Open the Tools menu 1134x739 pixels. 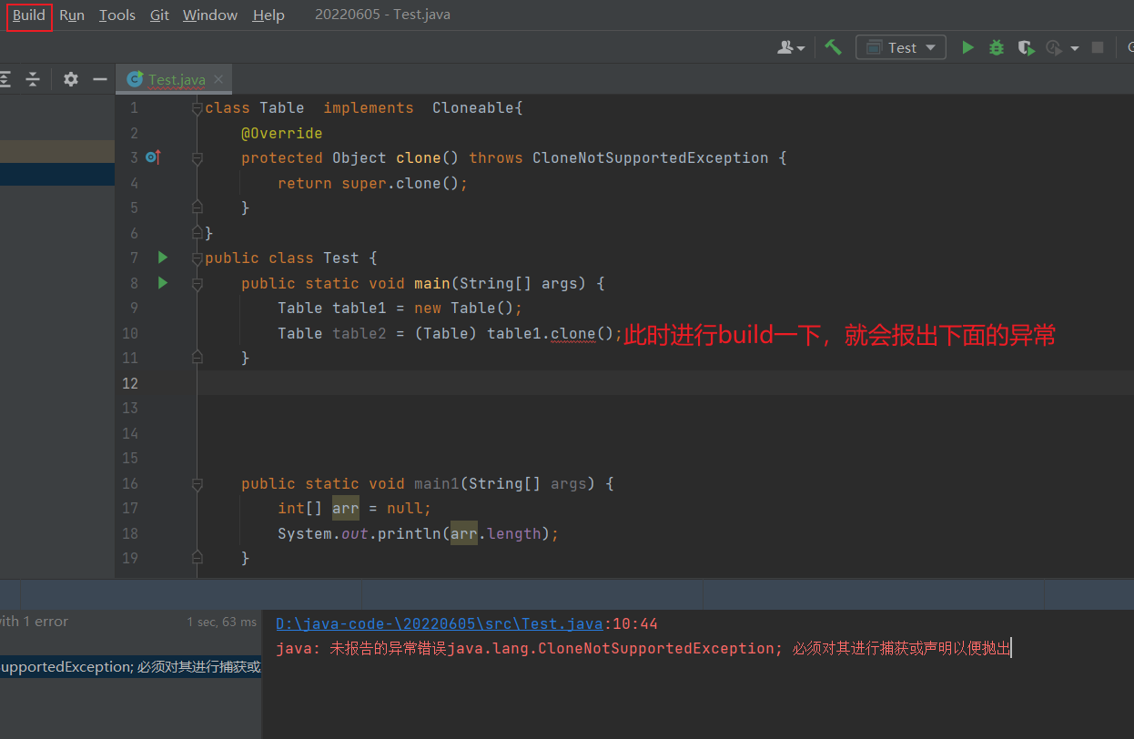[117, 15]
